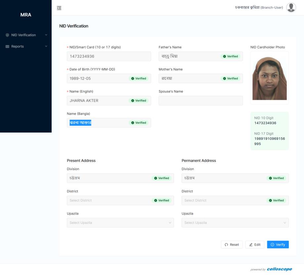Viewport: 304px width, 275px height.
Task: Collapse the sidebar with the menu fold icon
Action: pyautogui.click(x=59, y=8)
